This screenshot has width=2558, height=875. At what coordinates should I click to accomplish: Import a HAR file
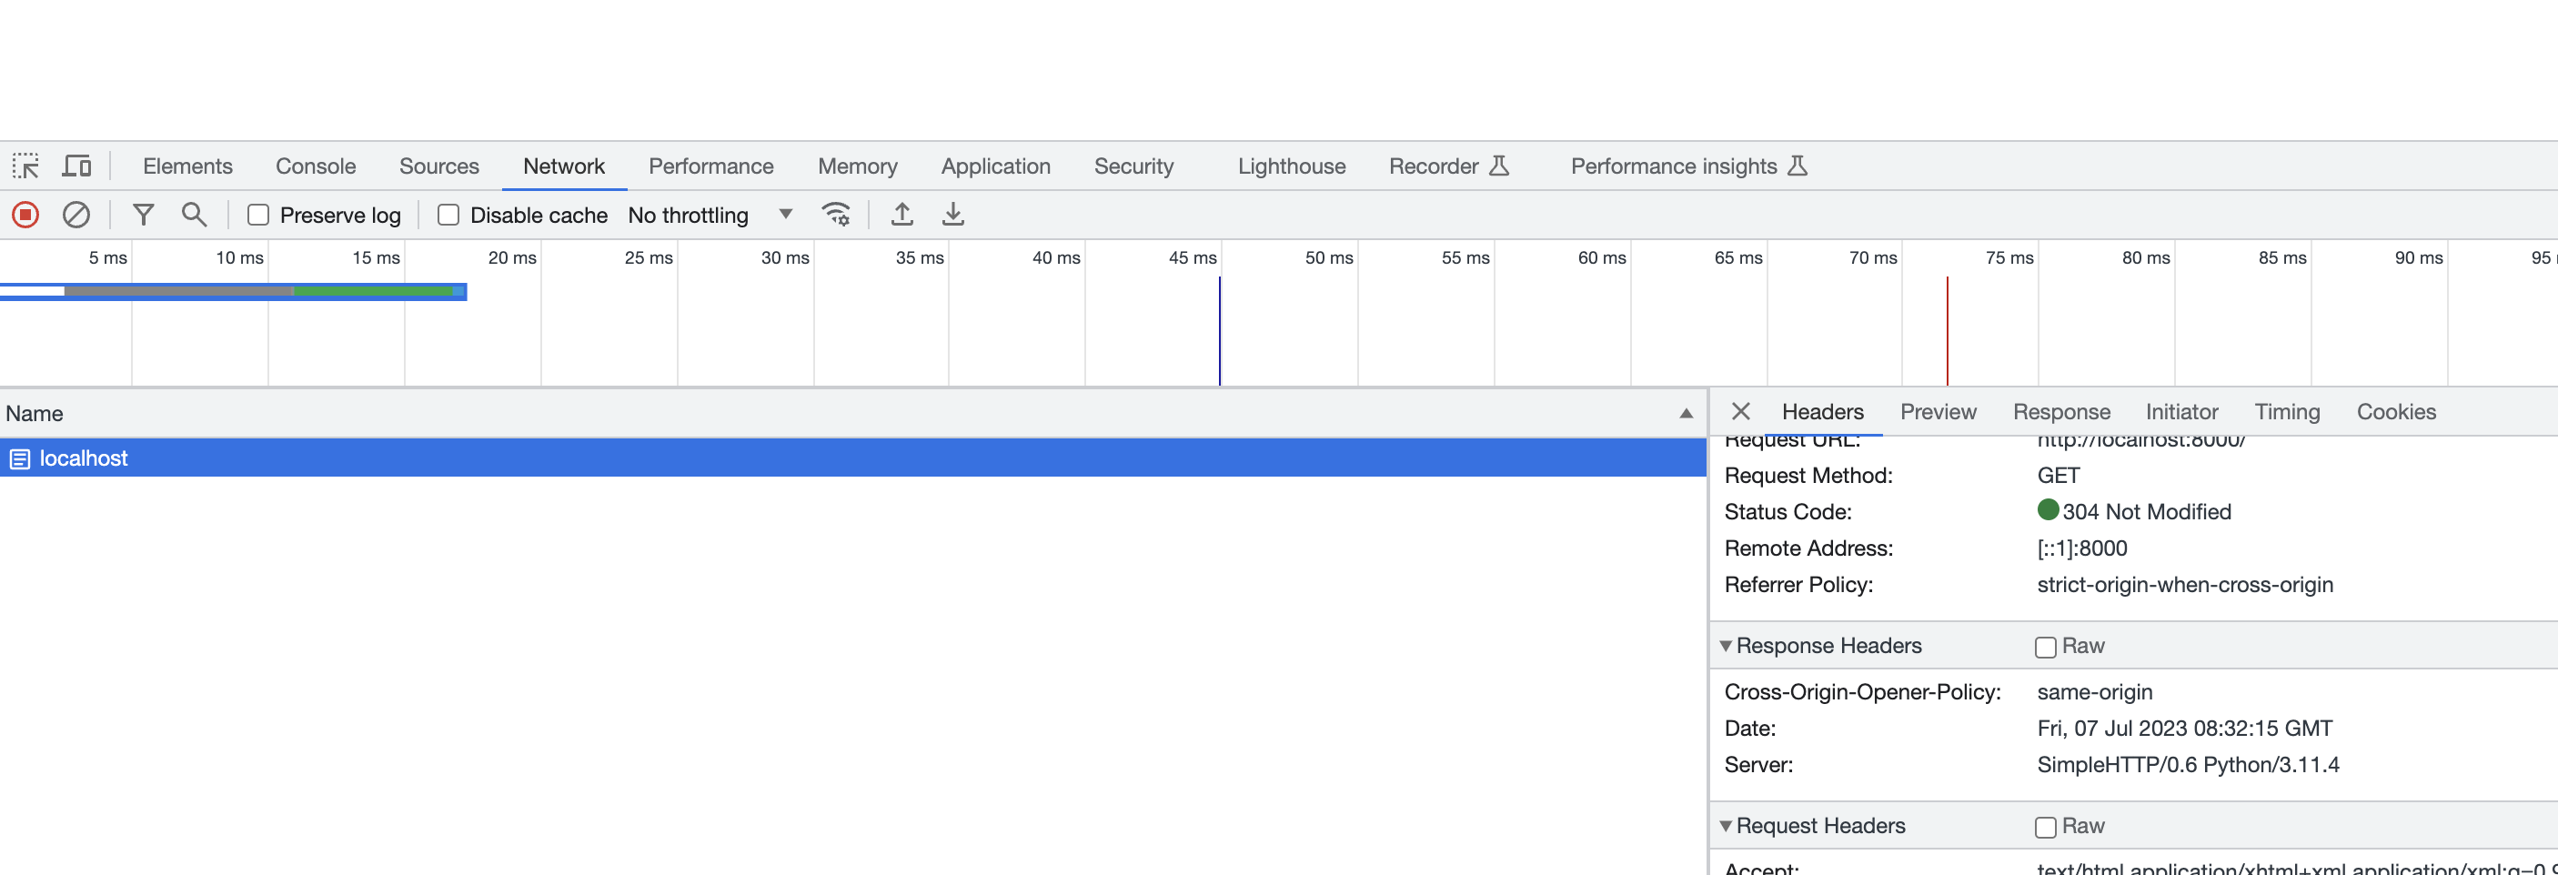tap(901, 215)
